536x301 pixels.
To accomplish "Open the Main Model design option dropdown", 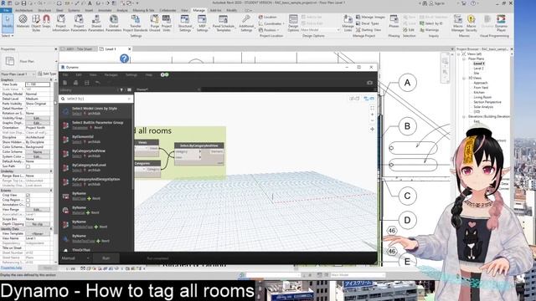I will [x=319, y=30].
